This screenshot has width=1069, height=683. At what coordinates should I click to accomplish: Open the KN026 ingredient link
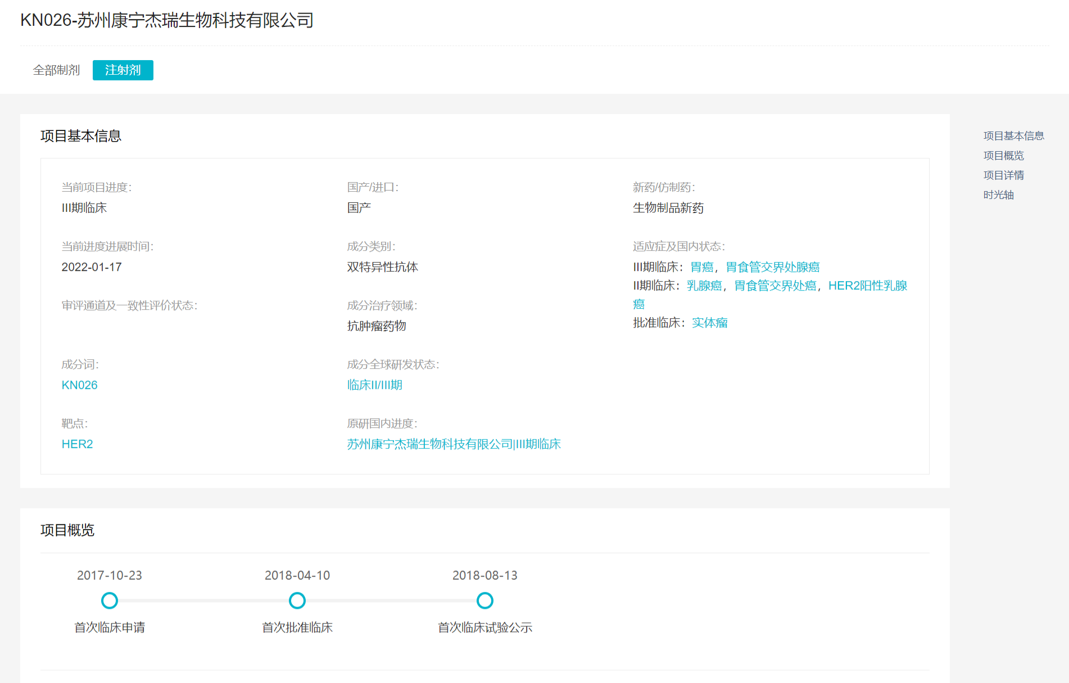(x=79, y=385)
